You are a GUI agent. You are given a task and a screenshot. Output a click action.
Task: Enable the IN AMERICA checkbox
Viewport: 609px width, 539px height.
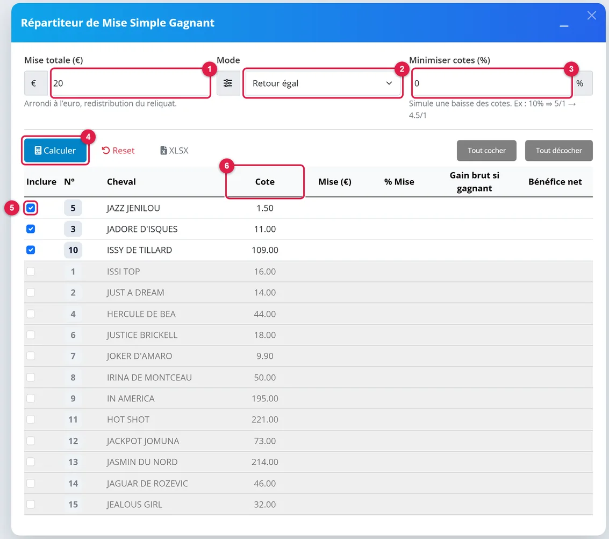[31, 398]
